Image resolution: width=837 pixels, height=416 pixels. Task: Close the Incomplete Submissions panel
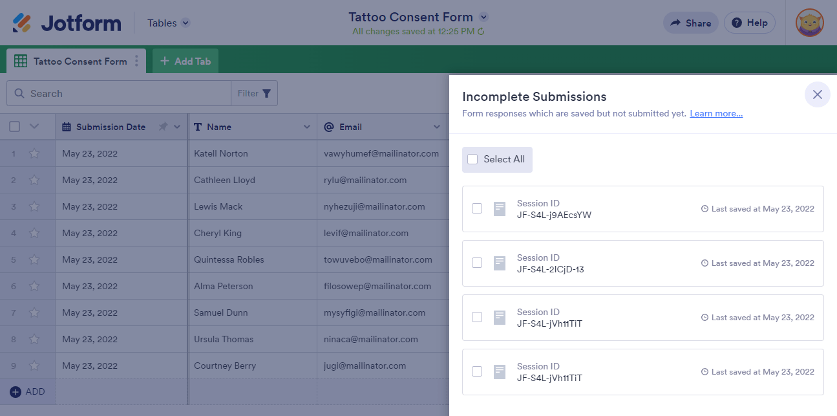pos(817,94)
